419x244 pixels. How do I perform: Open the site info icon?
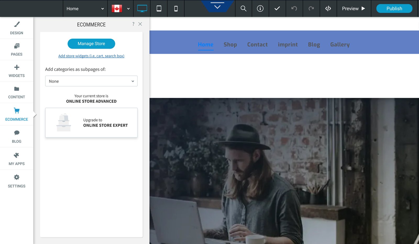tap(260, 9)
